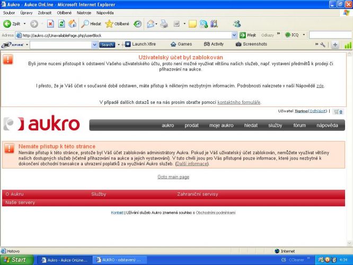Open the Oblíbené menu
Image resolution: width=353 pixels, height=265 pixels.
tap(64, 13)
